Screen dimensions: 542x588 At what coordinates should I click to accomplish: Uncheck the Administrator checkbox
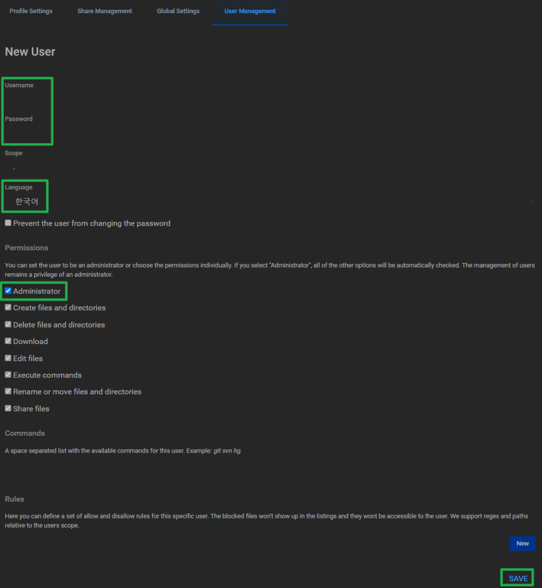coord(8,291)
